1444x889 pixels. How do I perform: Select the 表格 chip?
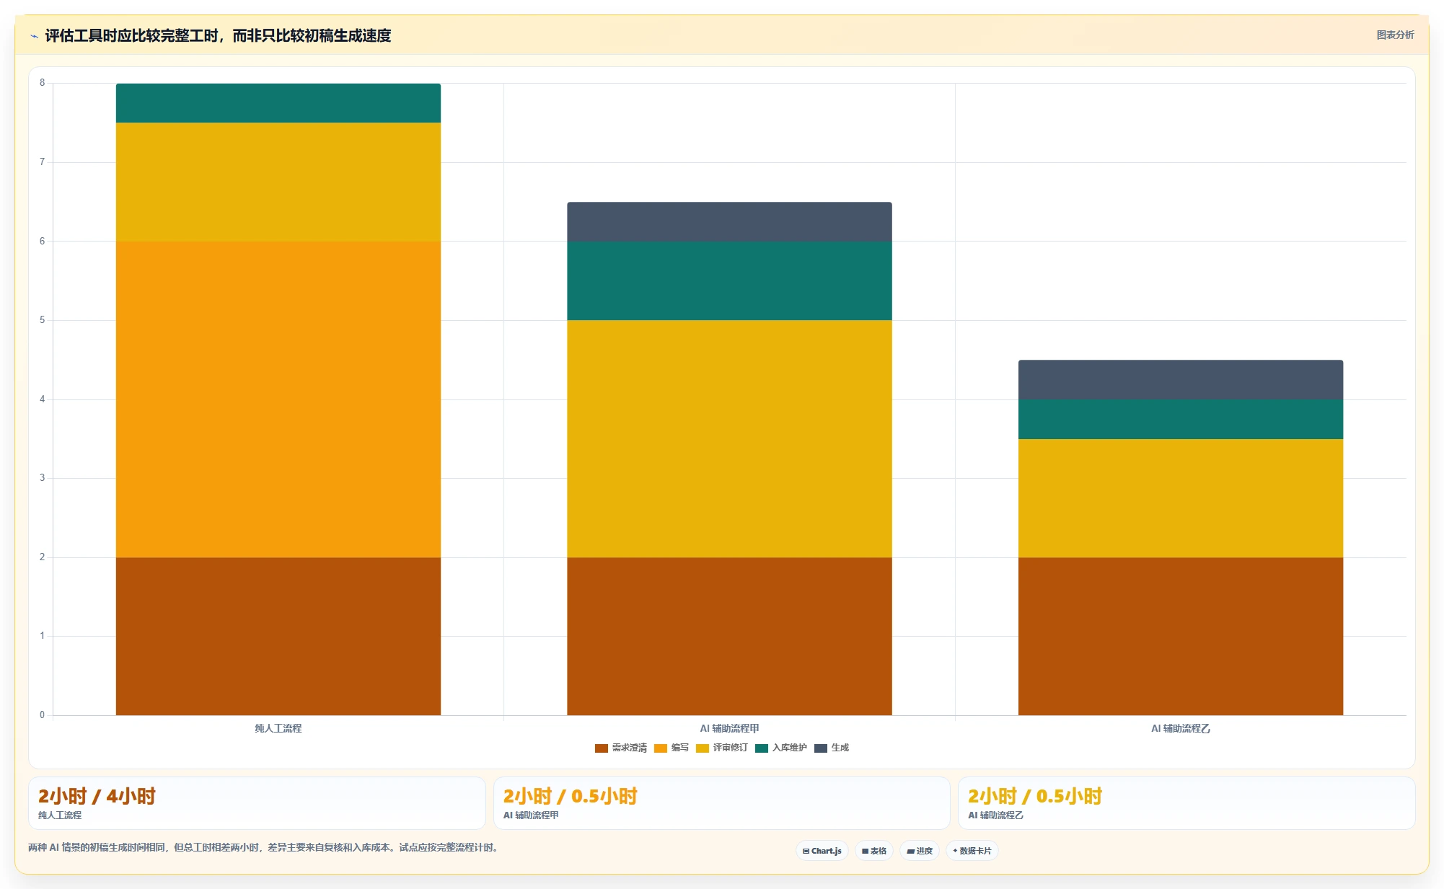click(874, 851)
